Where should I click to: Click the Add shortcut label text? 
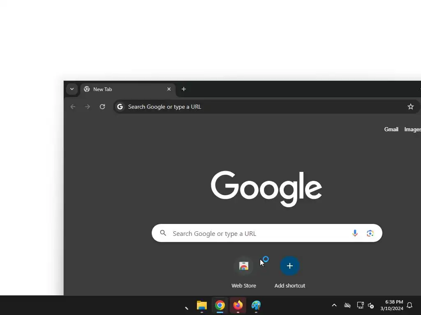290,286
